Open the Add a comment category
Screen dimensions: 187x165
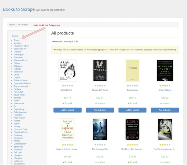pos(21,86)
